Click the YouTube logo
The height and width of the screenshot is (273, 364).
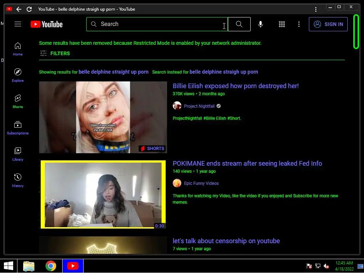47,24
